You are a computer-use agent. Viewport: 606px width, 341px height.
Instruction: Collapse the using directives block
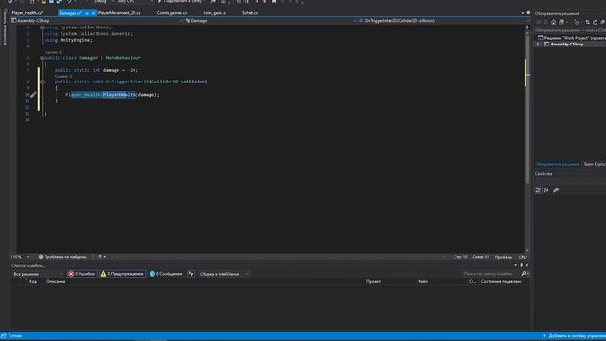pyautogui.click(x=42, y=27)
